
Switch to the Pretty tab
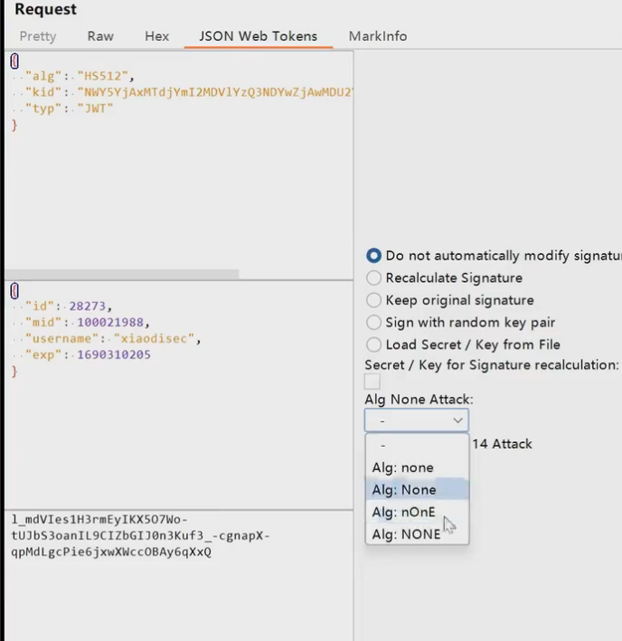(37, 36)
